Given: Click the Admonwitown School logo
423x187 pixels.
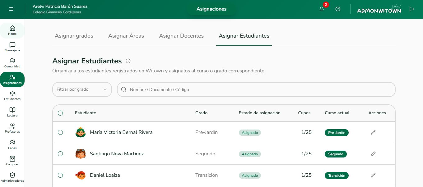Looking at the screenshot, I should point(379,9).
